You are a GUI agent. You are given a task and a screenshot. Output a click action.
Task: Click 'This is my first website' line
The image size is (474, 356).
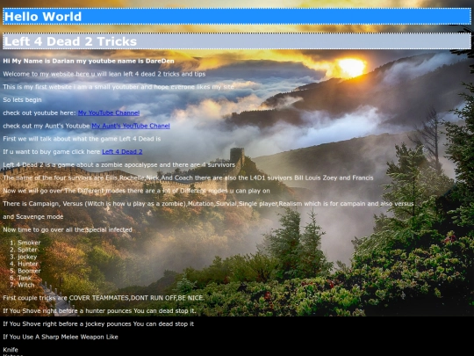point(118,87)
